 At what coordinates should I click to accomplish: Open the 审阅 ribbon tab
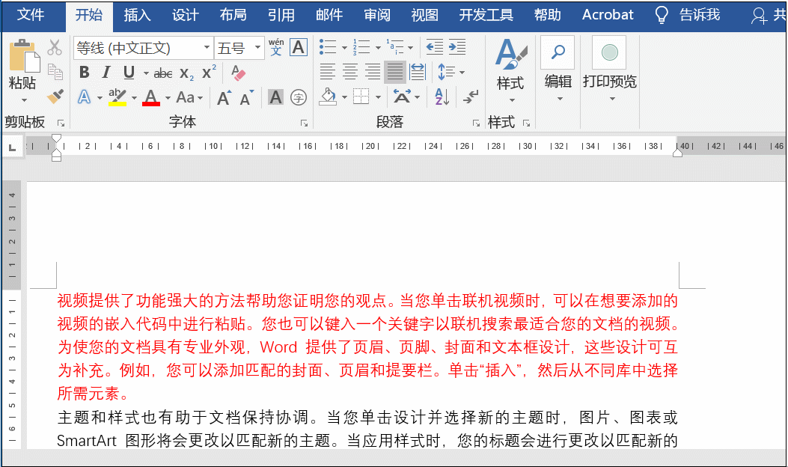[x=376, y=14]
